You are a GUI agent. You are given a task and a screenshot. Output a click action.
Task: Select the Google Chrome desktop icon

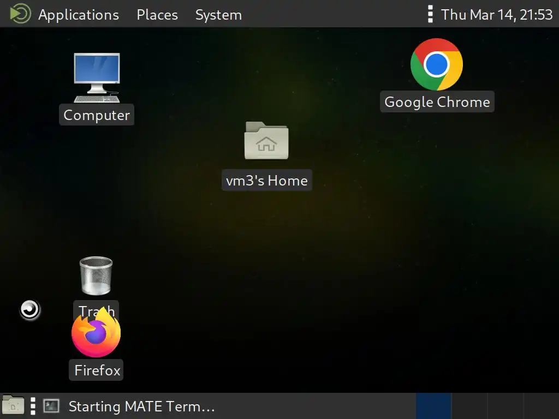(x=437, y=64)
